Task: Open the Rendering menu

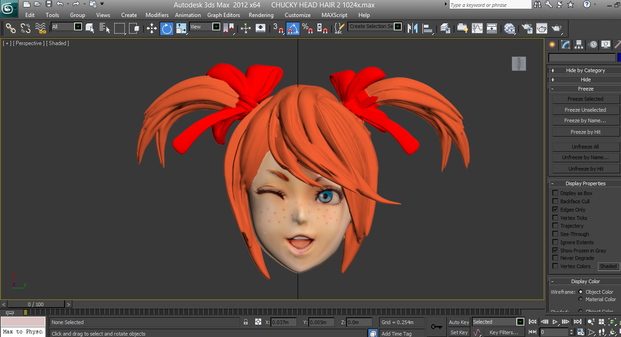Action: point(261,15)
